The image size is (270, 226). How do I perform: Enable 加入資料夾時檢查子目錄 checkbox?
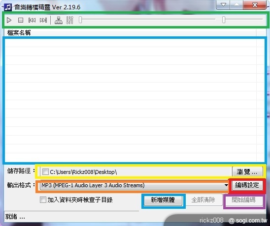[x=43, y=200]
